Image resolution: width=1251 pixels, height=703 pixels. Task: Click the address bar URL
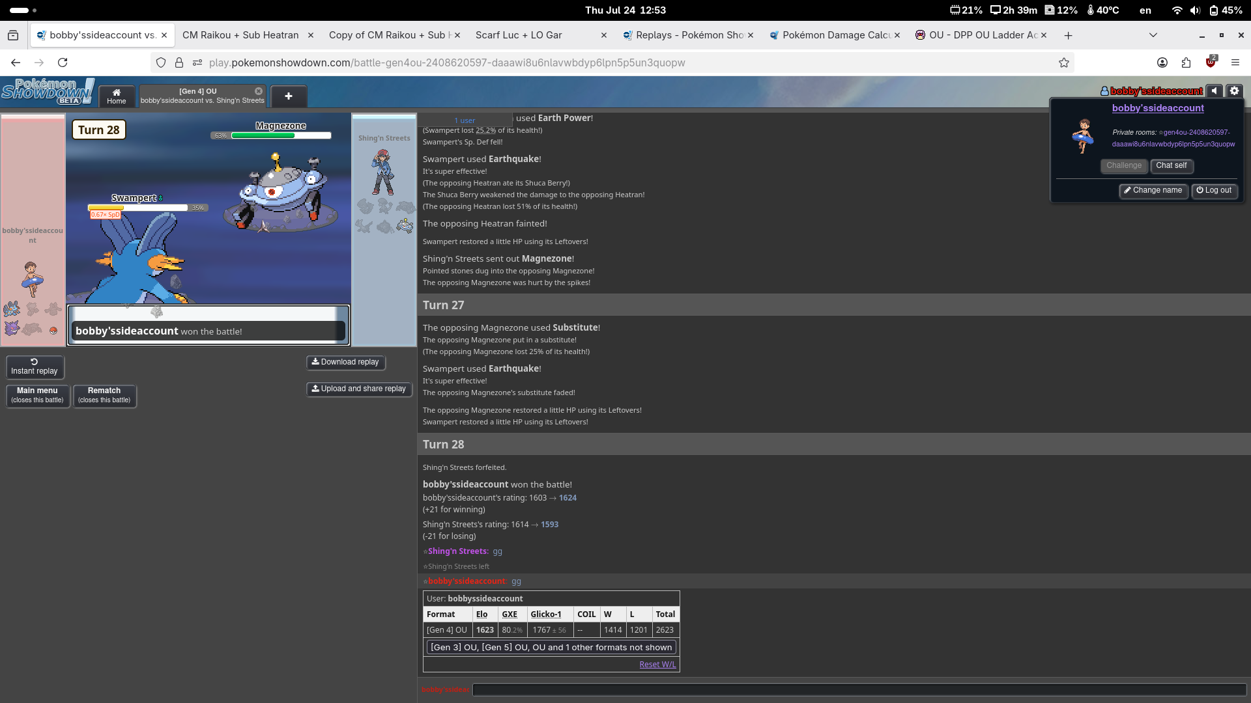click(x=447, y=62)
